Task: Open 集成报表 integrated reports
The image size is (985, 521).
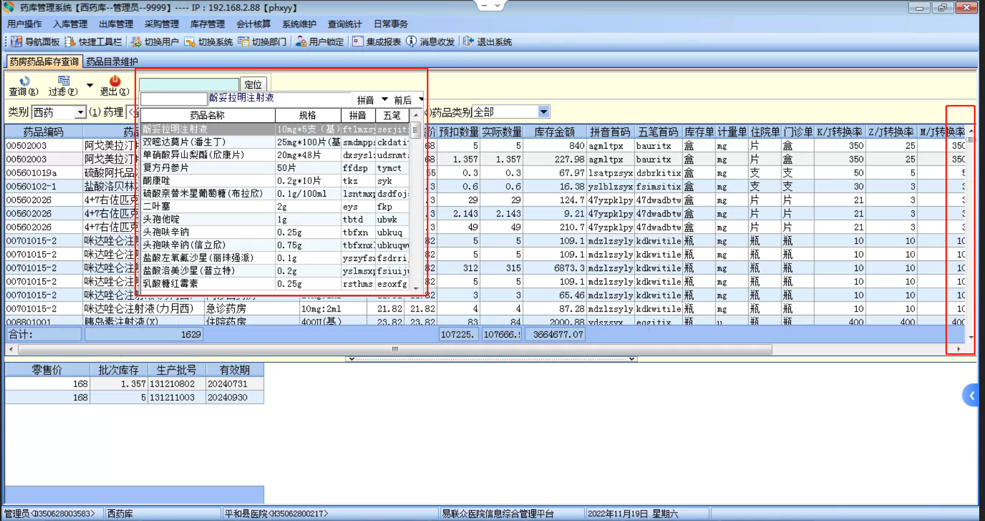Action: pos(377,42)
